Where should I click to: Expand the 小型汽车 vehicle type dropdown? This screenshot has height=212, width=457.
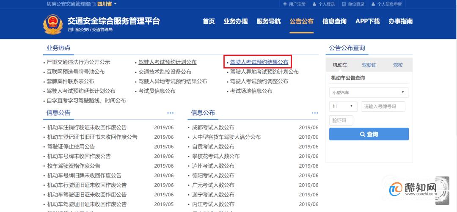tap(369, 92)
